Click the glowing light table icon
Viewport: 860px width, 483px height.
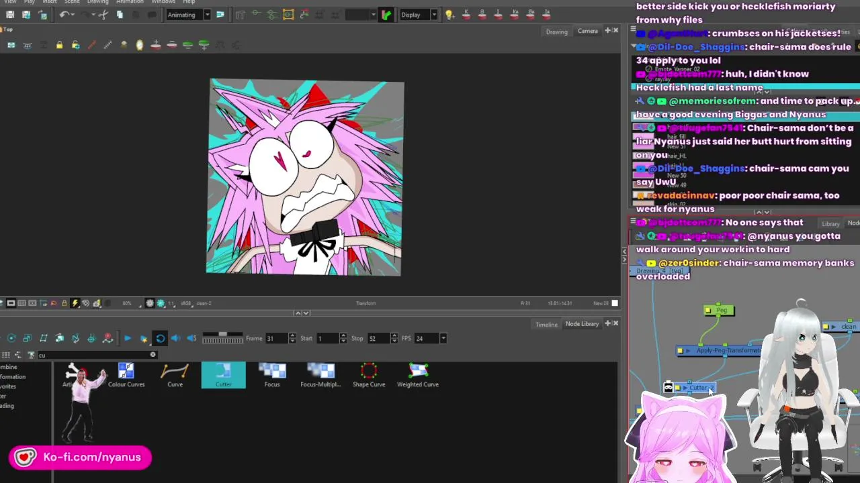click(140, 45)
